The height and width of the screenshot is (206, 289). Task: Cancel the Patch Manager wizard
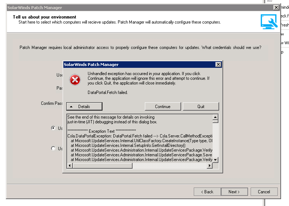[264, 192]
